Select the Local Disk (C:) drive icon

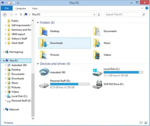tap(97, 72)
